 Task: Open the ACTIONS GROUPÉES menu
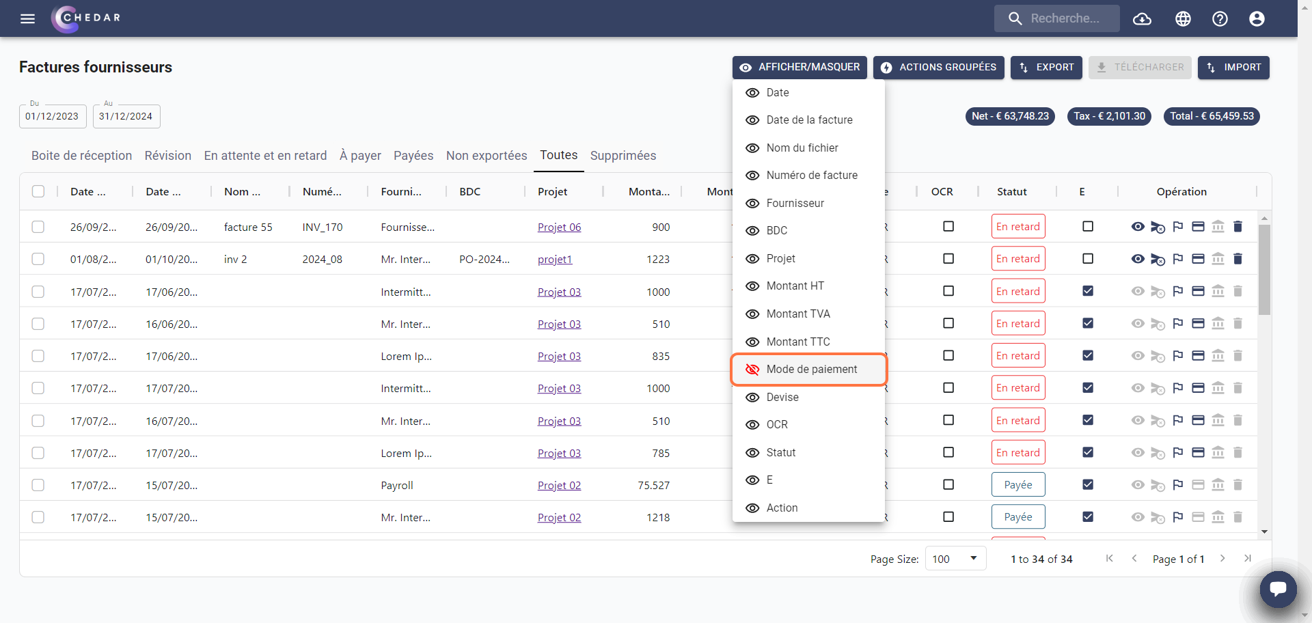tap(938, 67)
